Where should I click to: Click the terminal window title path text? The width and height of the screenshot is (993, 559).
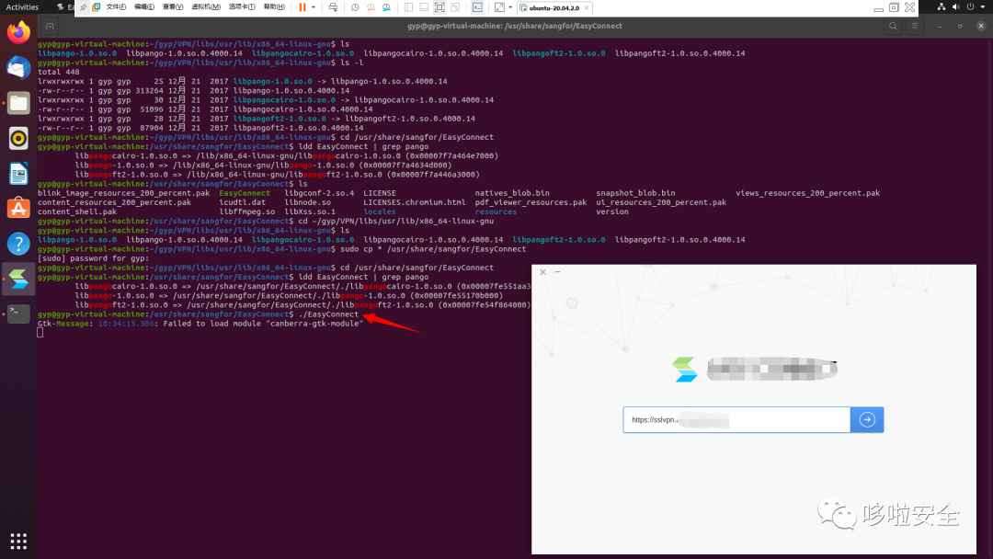[514, 26]
